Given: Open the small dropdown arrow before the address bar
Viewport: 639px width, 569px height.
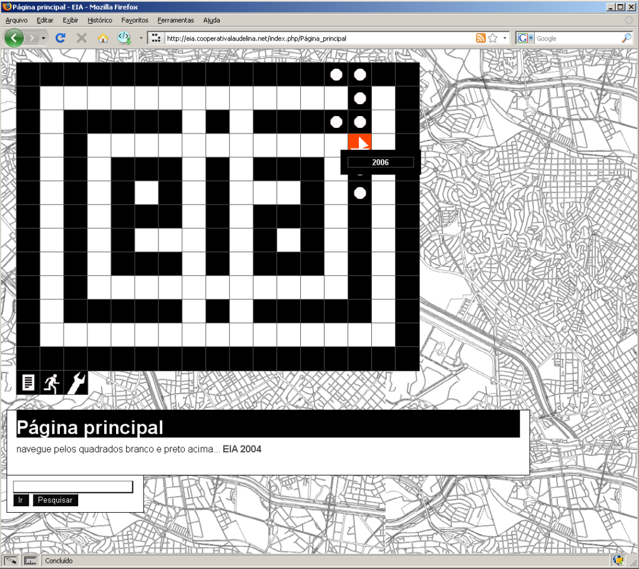Looking at the screenshot, I should tap(141, 38).
